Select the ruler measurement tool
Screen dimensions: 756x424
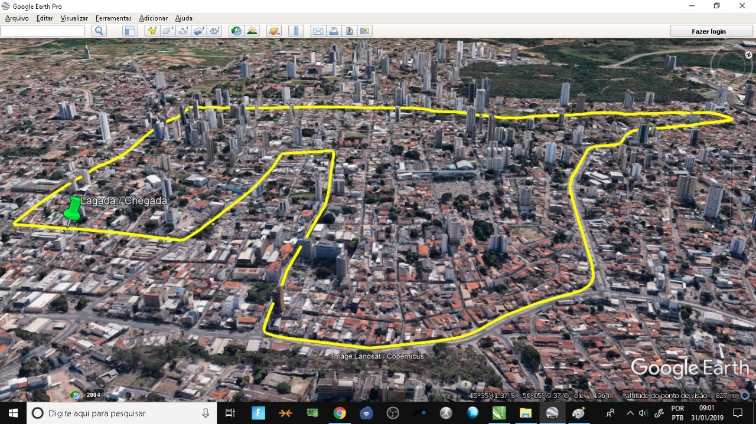[x=296, y=31]
